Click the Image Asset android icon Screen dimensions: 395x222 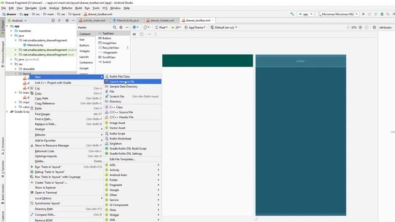coord(107,123)
